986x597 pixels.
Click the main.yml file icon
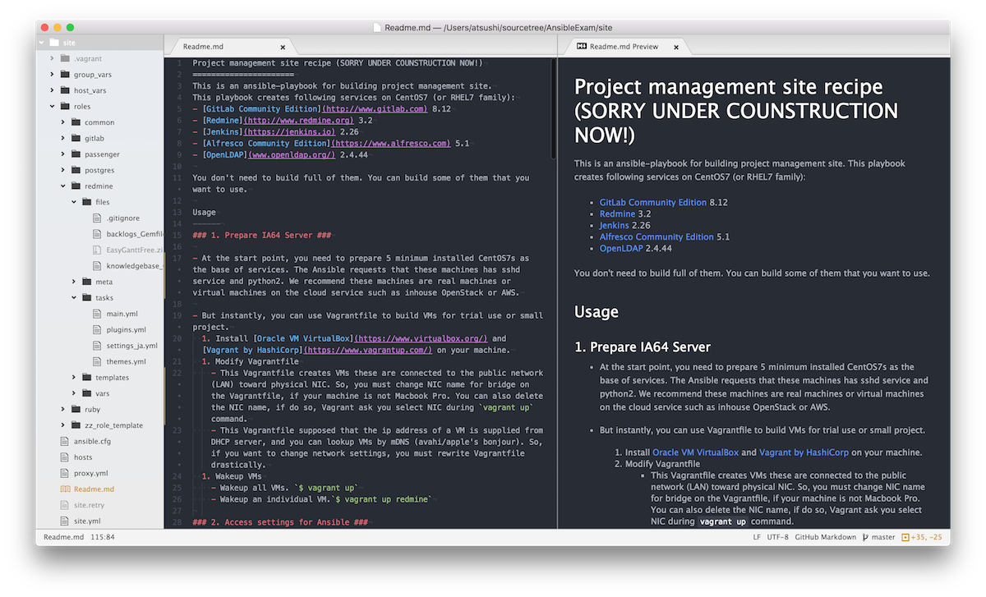click(98, 314)
